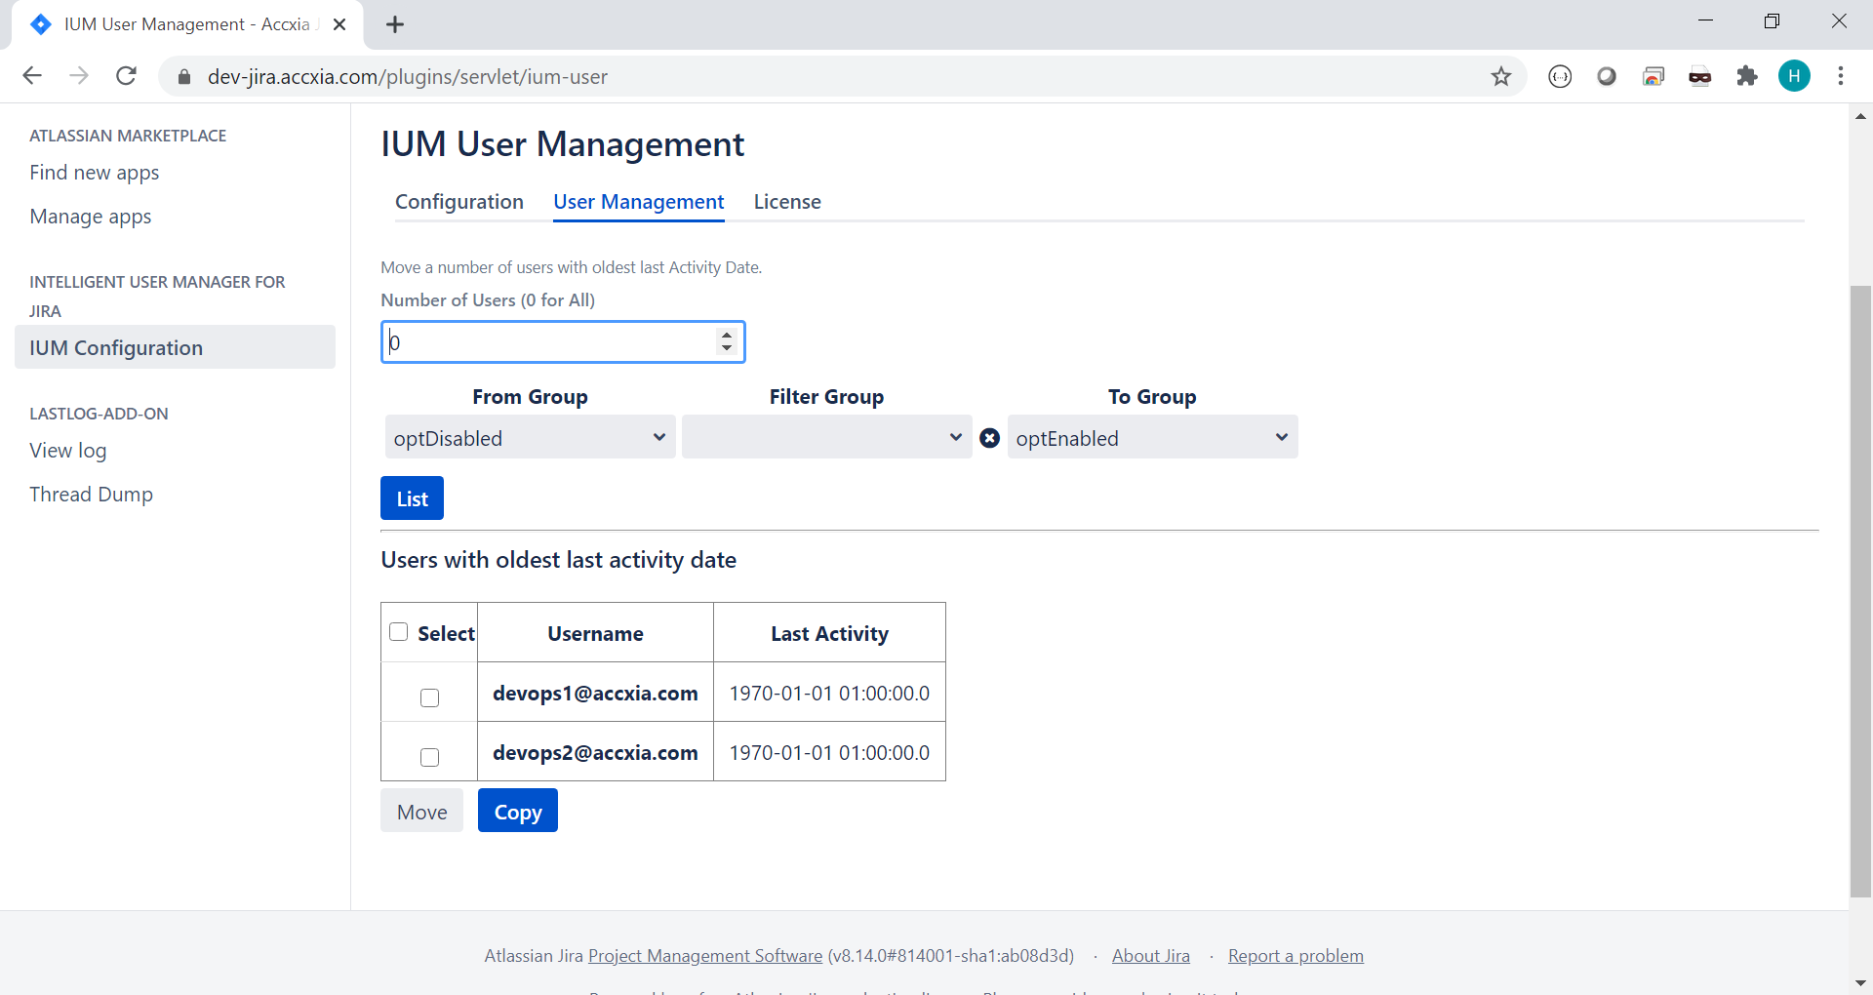The height and width of the screenshot is (995, 1873).
Task: Open Chrome's three-dot menu
Action: point(1840,76)
